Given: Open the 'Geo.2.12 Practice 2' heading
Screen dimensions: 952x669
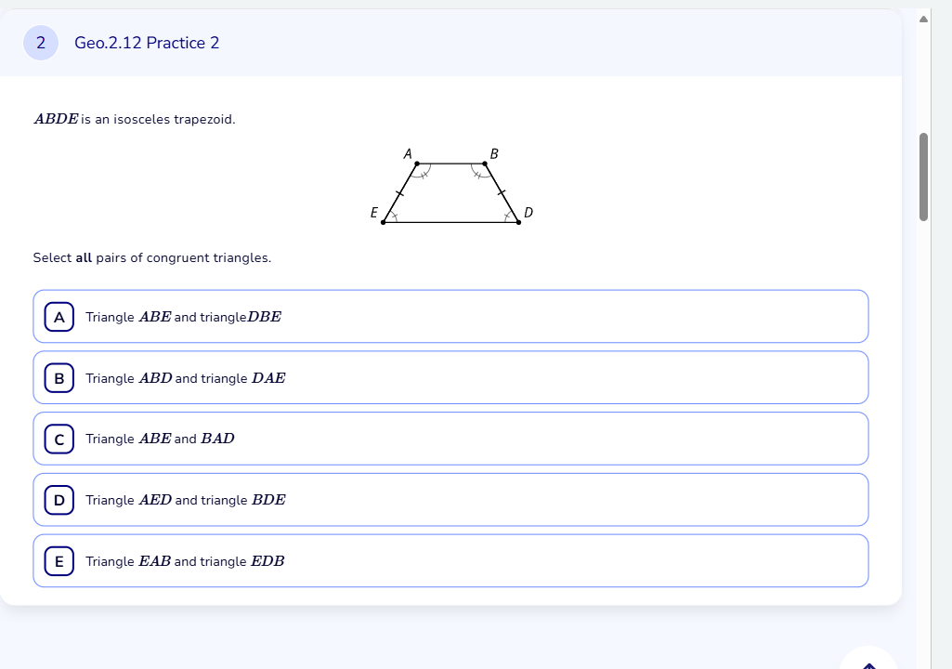Looking at the screenshot, I should pos(147,43).
